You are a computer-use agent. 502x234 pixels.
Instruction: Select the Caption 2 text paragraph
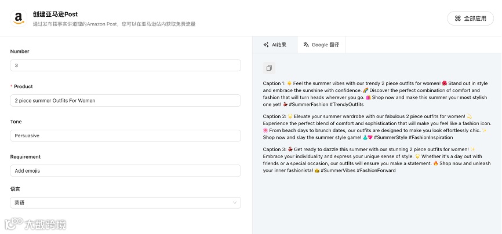377,127
